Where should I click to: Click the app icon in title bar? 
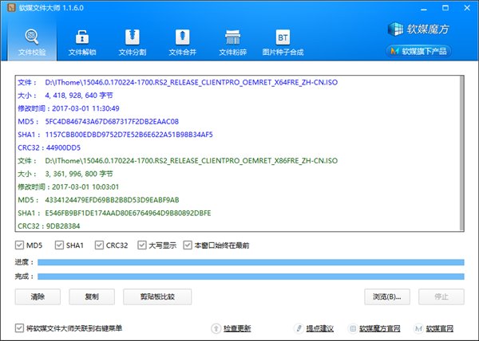pyautogui.click(x=12, y=8)
